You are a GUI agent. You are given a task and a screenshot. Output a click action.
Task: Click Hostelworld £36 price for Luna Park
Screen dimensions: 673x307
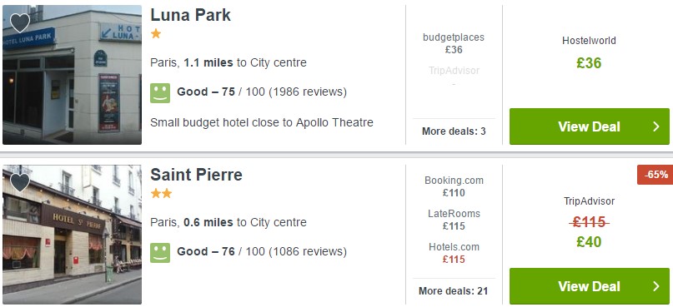pyautogui.click(x=589, y=63)
